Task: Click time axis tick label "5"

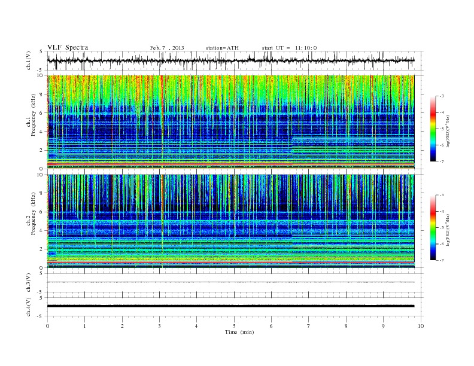Action: [234, 326]
